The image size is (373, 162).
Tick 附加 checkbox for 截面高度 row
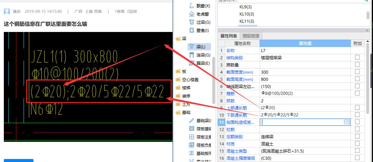tap(357, 79)
